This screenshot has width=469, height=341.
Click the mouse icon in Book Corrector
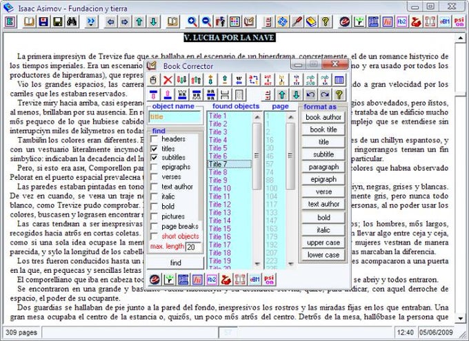pyautogui.click(x=153, y=80)
